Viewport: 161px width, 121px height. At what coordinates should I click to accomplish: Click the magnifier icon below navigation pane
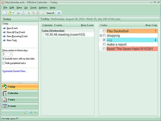point(26,112)
